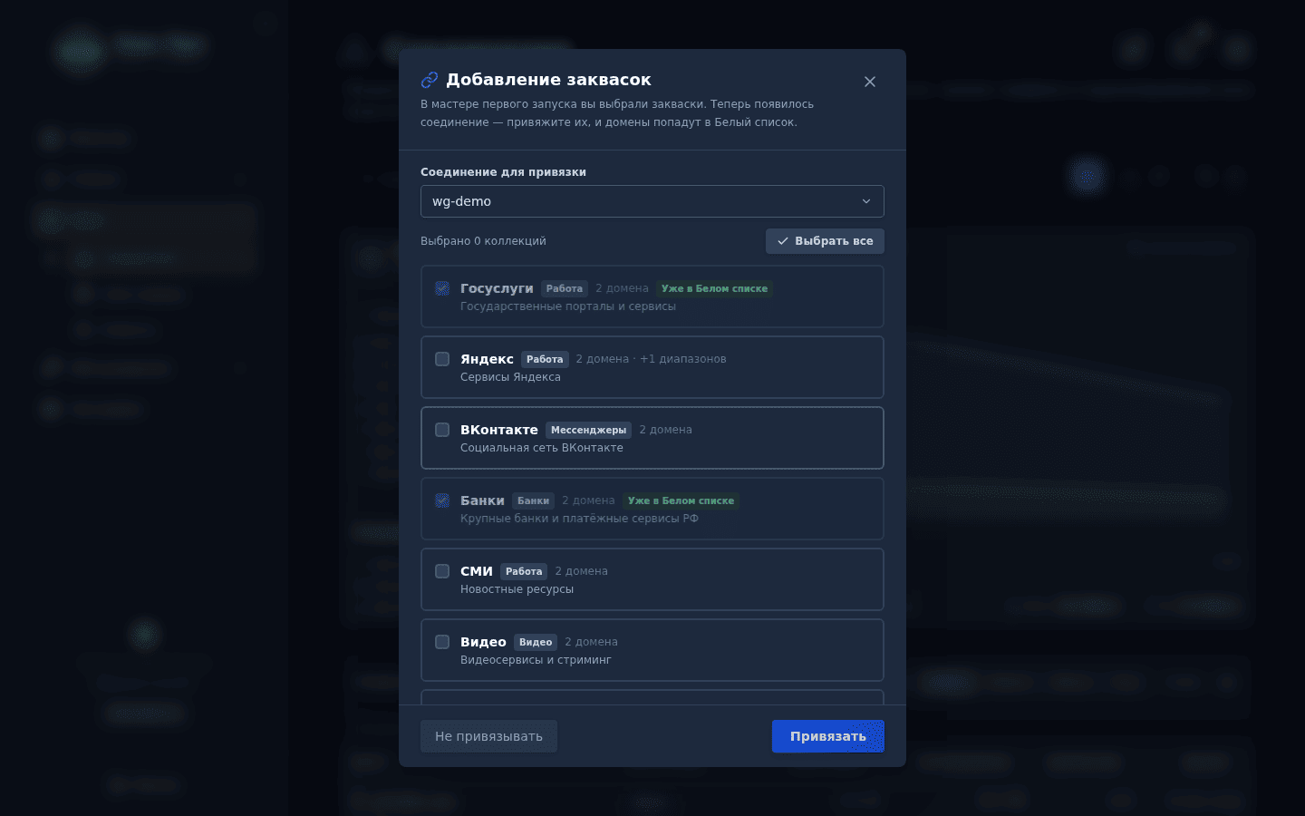Click the 2 домена count on ВКонтакте
The image size is (1305, 816).
665,430
